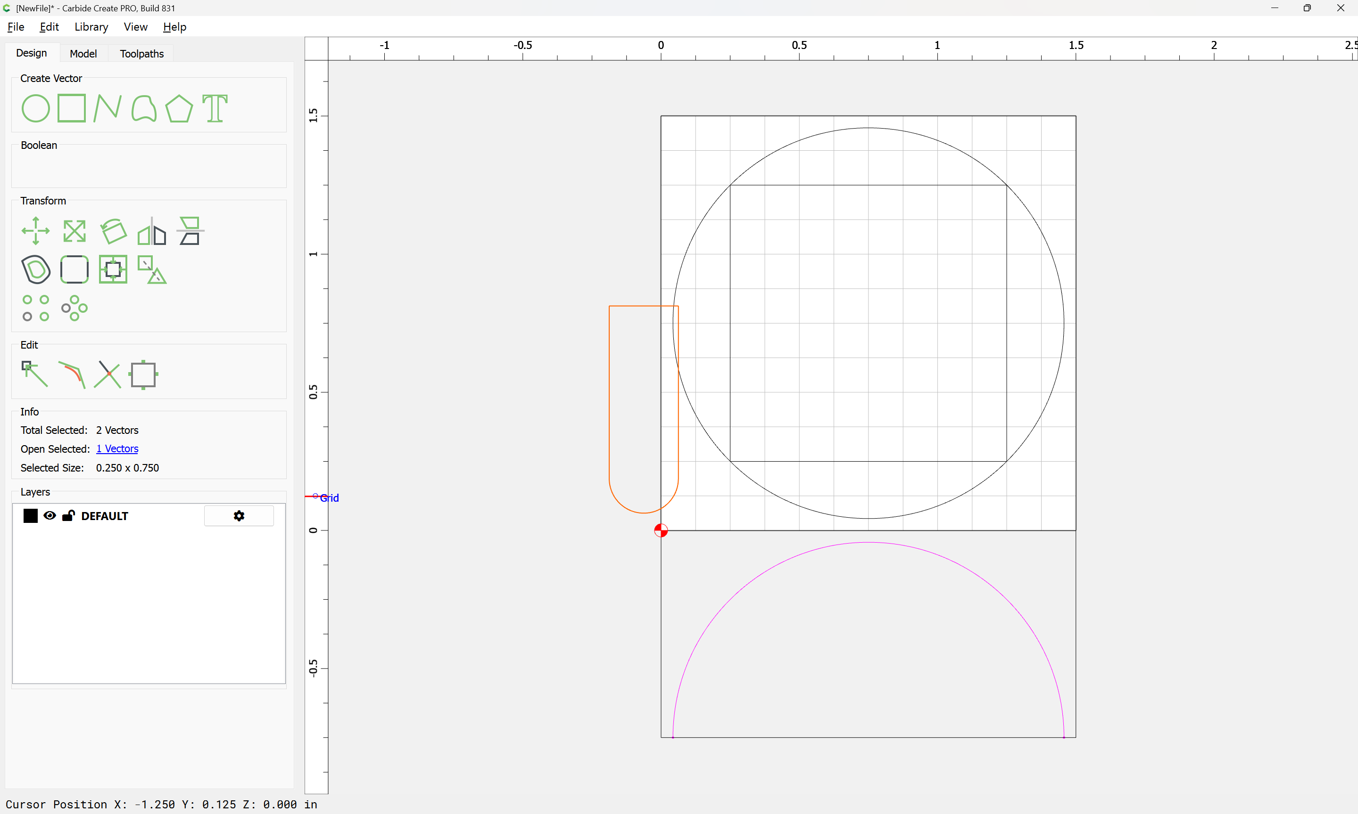
Task: Switch to the Toolpaths tab
Action: (x=141, y=53)
